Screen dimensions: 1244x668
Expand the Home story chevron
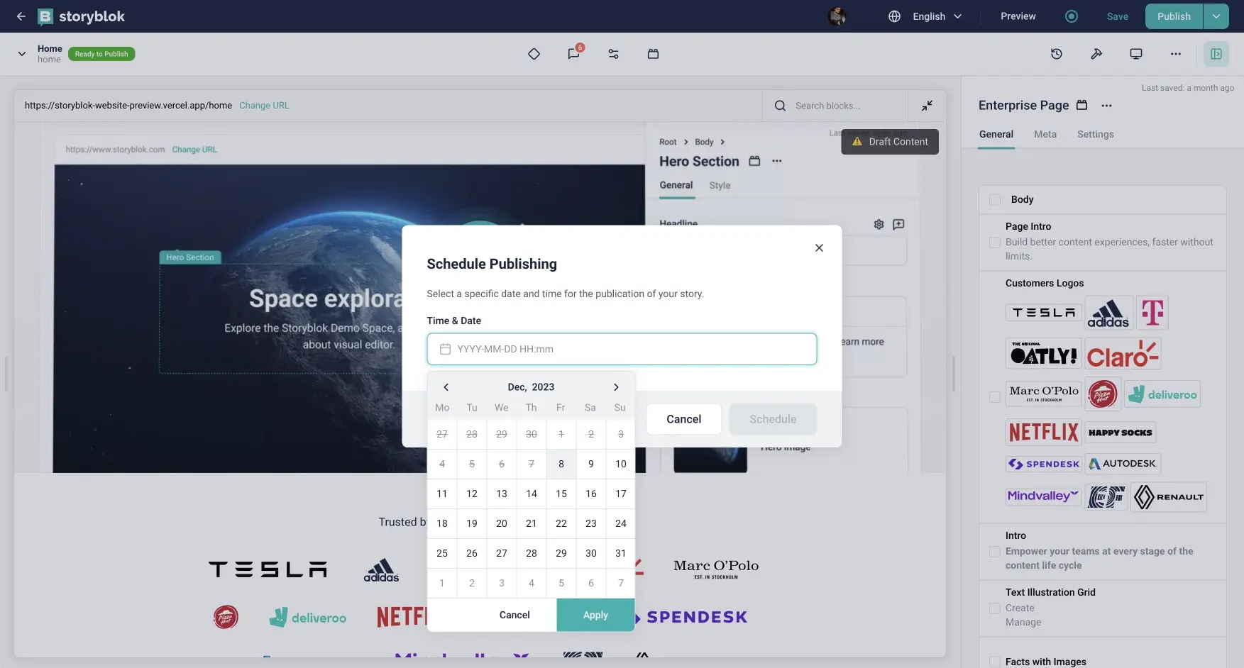(22, 54)
